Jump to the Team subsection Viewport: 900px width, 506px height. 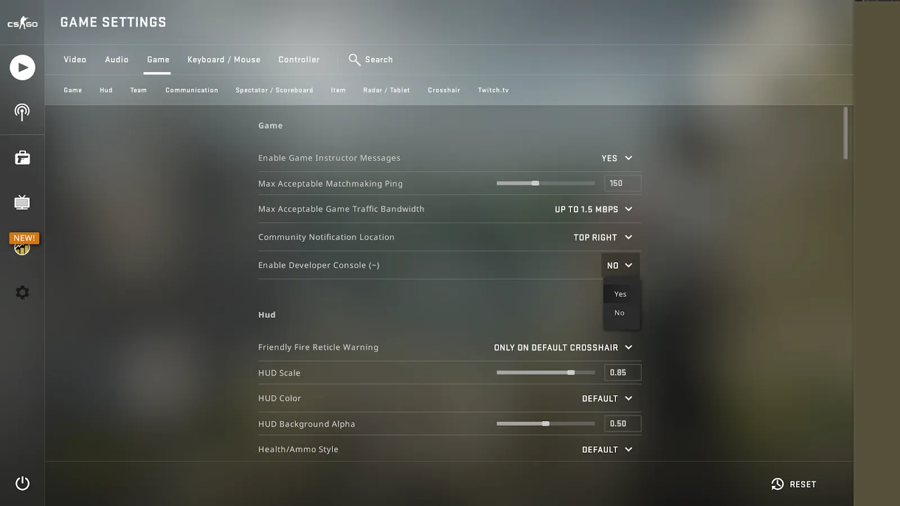138,90
